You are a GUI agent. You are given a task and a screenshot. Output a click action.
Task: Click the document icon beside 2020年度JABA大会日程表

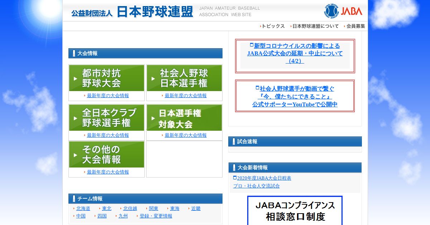[x=235, y=177]
